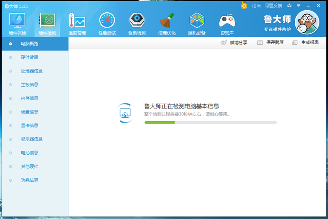
Task: Open the 问题反馈 feedback link
Action: pyautogui.click(x=273, y=6)
